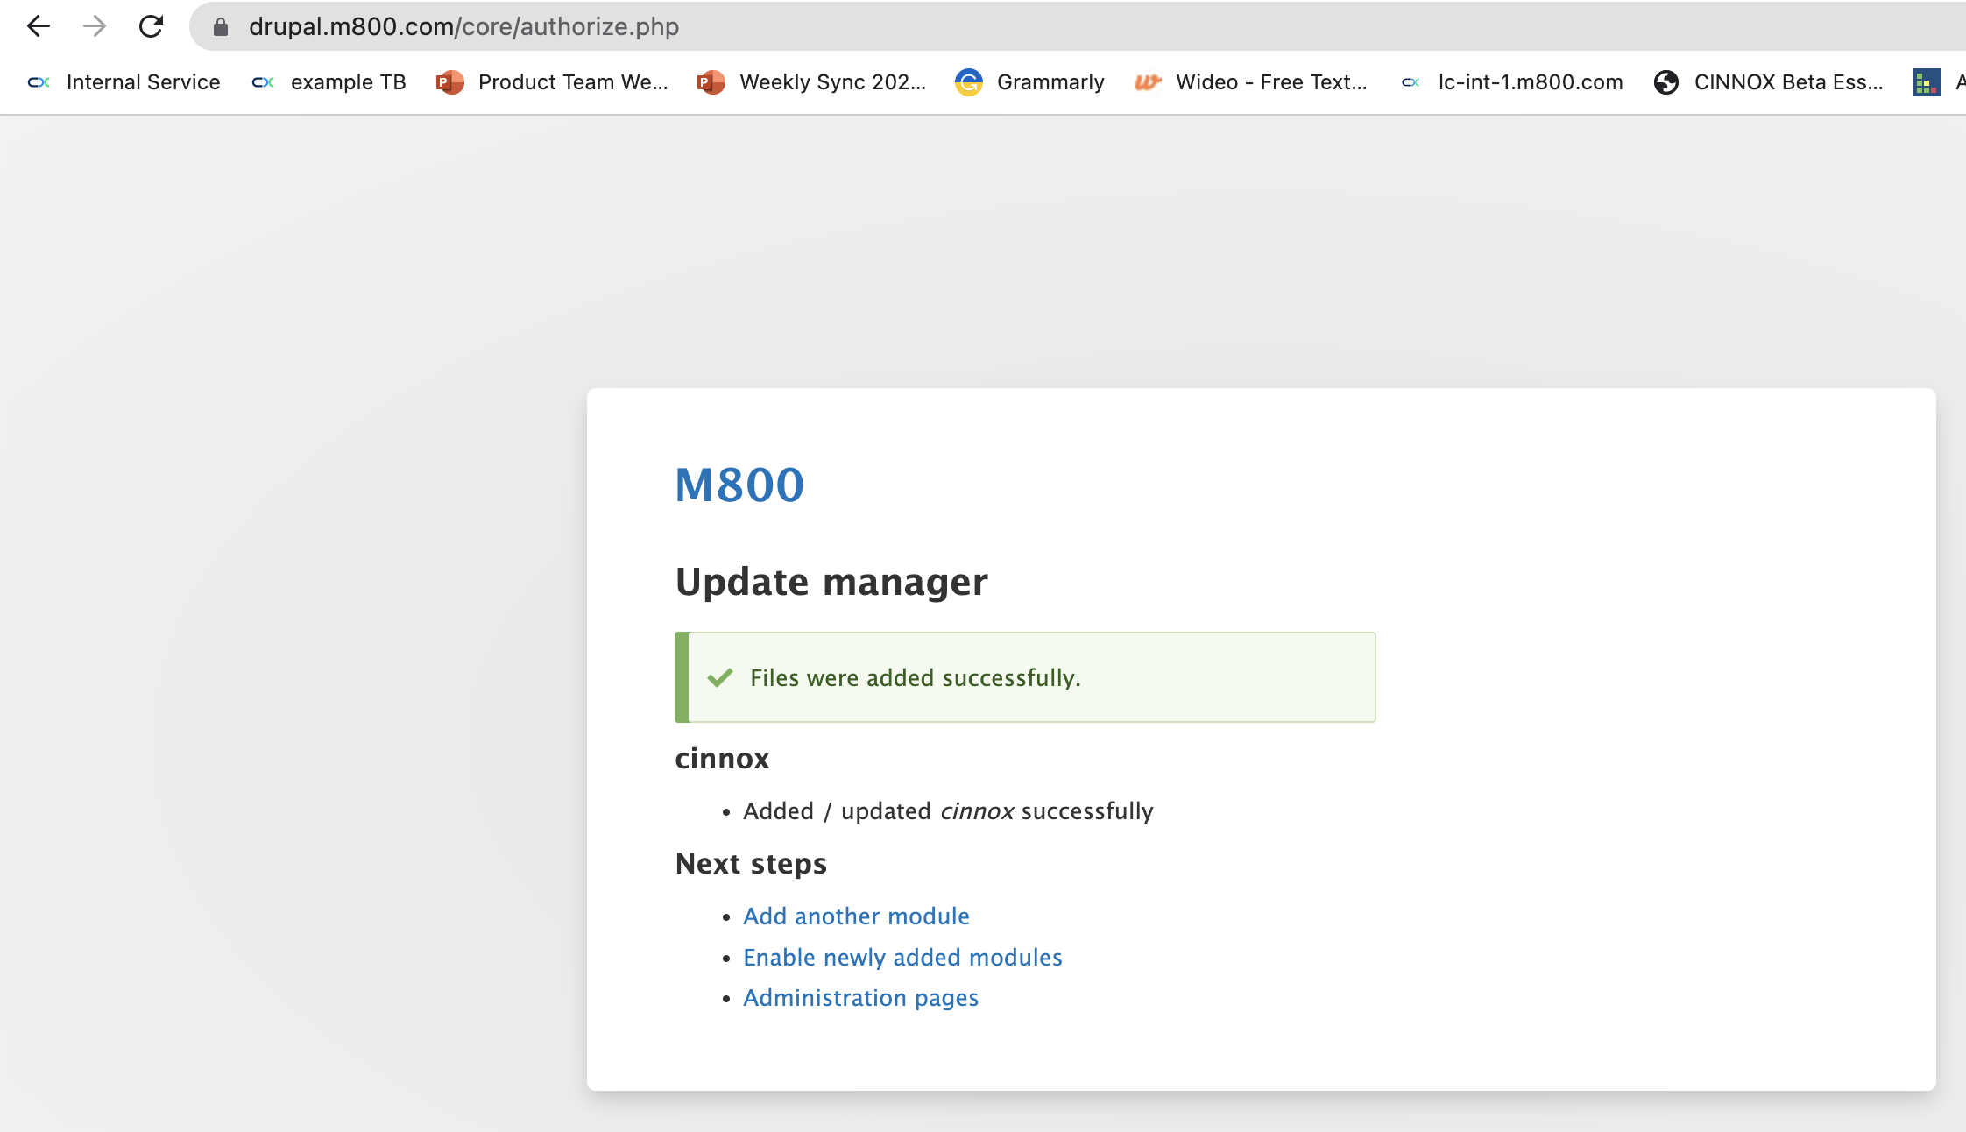Click Add another module link
This screenshot has height=1132, width=1966.
click(856, 916)
